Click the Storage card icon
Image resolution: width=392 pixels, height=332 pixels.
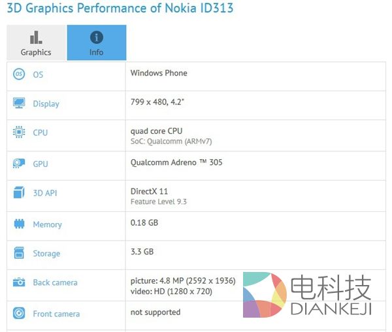pos(19,253)
